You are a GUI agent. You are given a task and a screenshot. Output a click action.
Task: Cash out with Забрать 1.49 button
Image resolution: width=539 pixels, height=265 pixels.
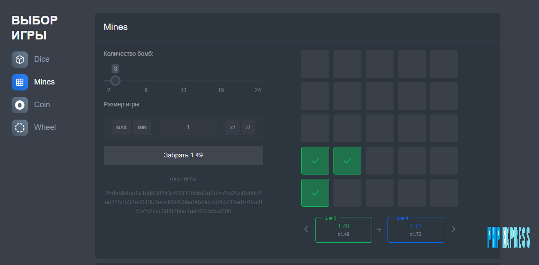[x=183, y=155]
